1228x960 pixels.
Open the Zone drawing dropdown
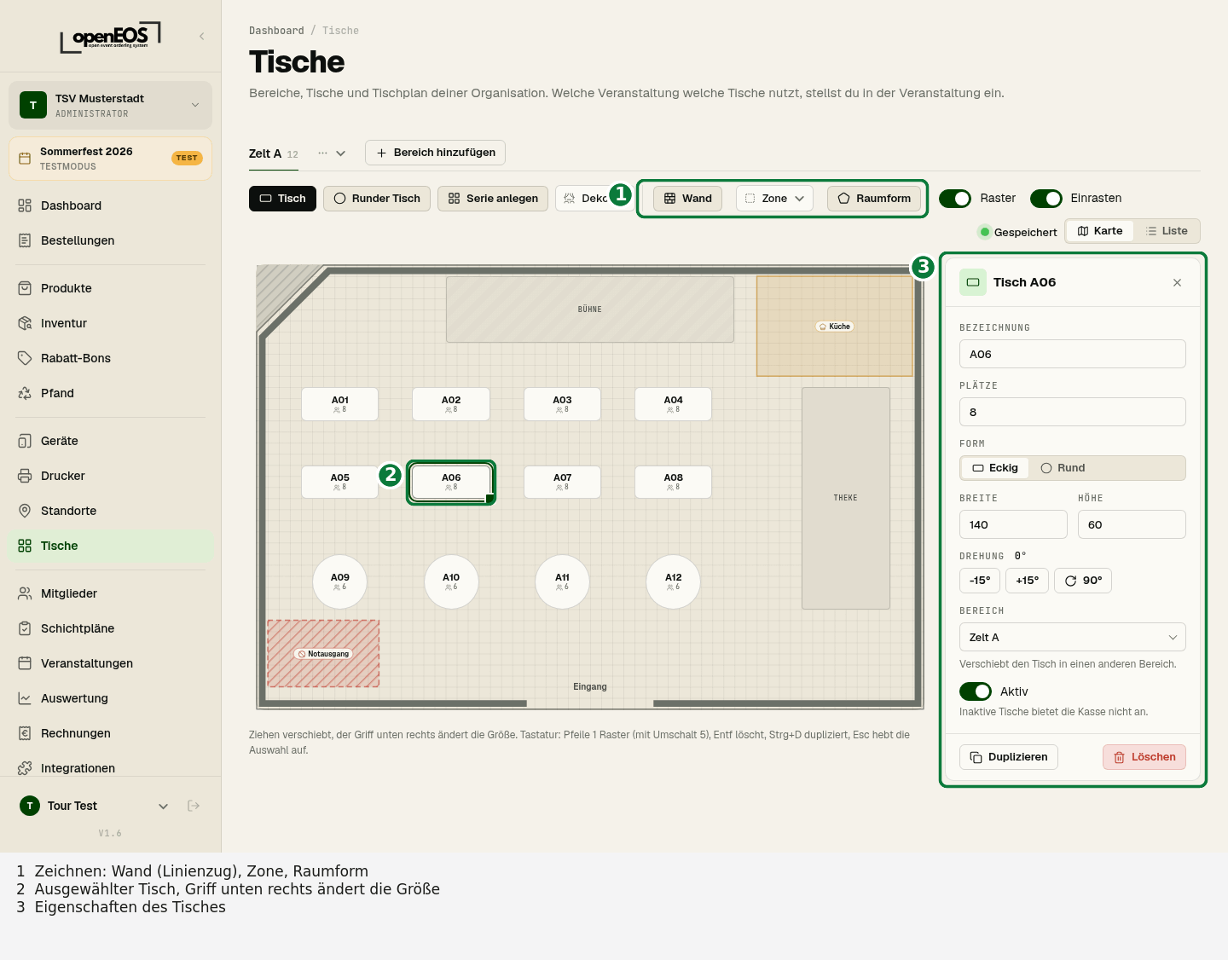pyautogui.click(x=774, y=199)
